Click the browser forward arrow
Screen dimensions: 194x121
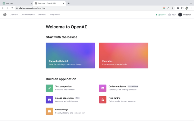click(x=7, y=8)
